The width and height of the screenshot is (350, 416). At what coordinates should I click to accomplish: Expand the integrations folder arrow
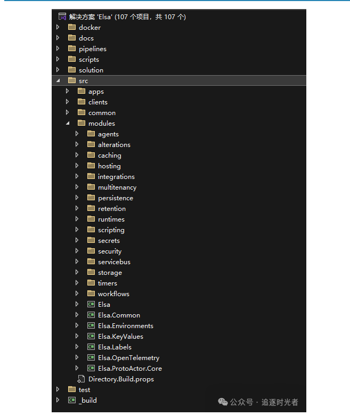point(77,176)
